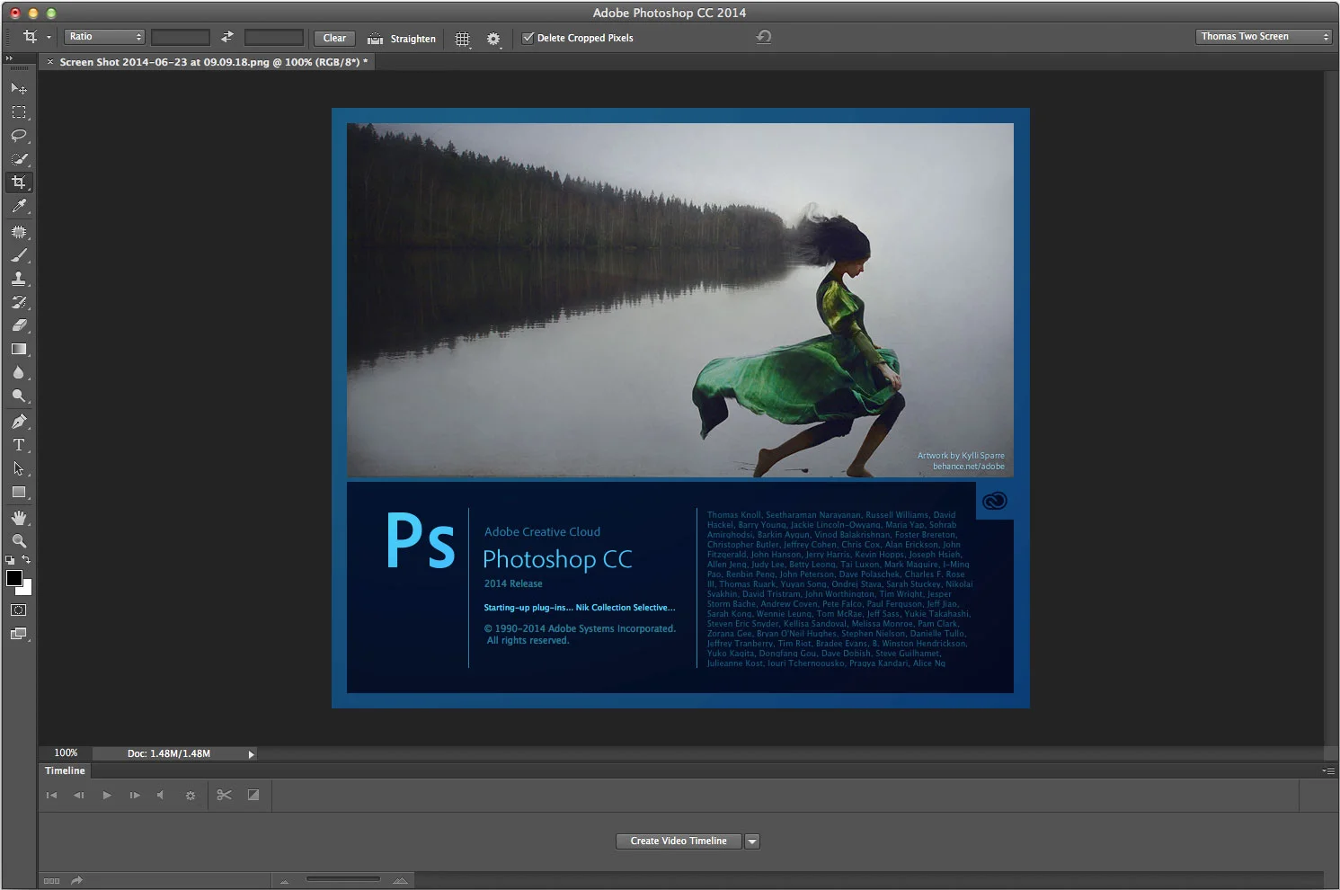Select the Clone Stamp tool
Viewport: 1340px width, 890px height.
tap(19, 279)
